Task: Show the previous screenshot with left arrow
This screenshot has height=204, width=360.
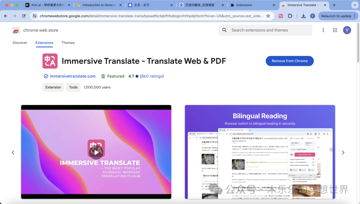Action: 13,153
